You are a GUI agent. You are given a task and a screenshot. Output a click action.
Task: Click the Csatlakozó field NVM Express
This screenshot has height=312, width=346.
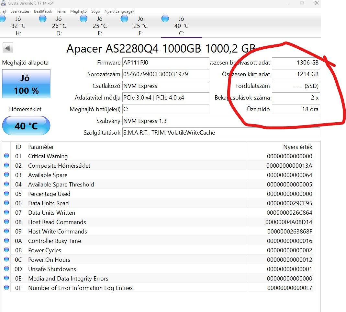(166, 86)
